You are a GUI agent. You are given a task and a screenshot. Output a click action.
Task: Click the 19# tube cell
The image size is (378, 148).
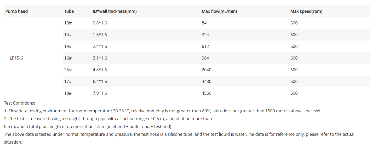click(x=68, y=46)
